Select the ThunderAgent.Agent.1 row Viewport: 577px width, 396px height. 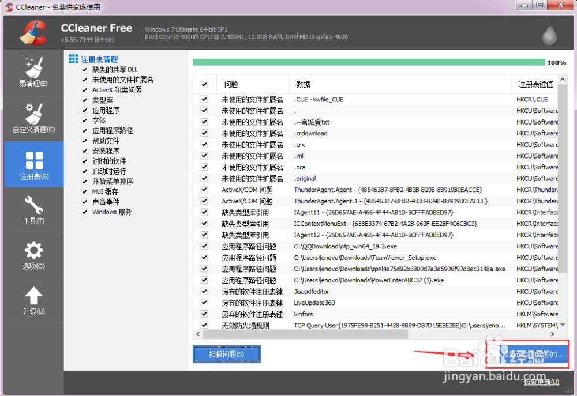click(376, 201)
